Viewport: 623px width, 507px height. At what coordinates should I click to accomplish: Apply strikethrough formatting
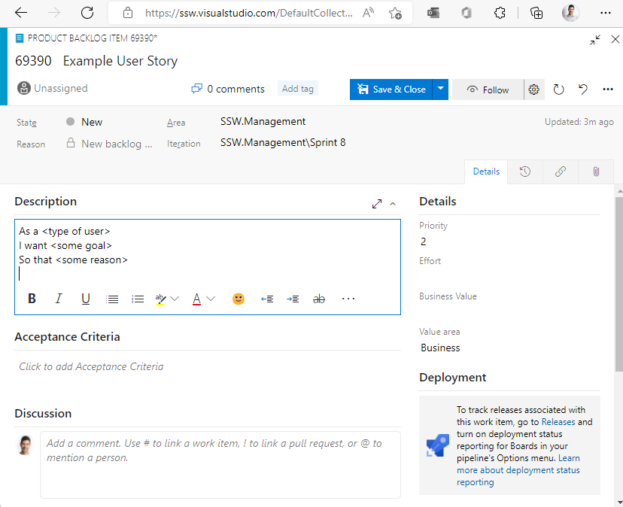click(x=319, y=299)
